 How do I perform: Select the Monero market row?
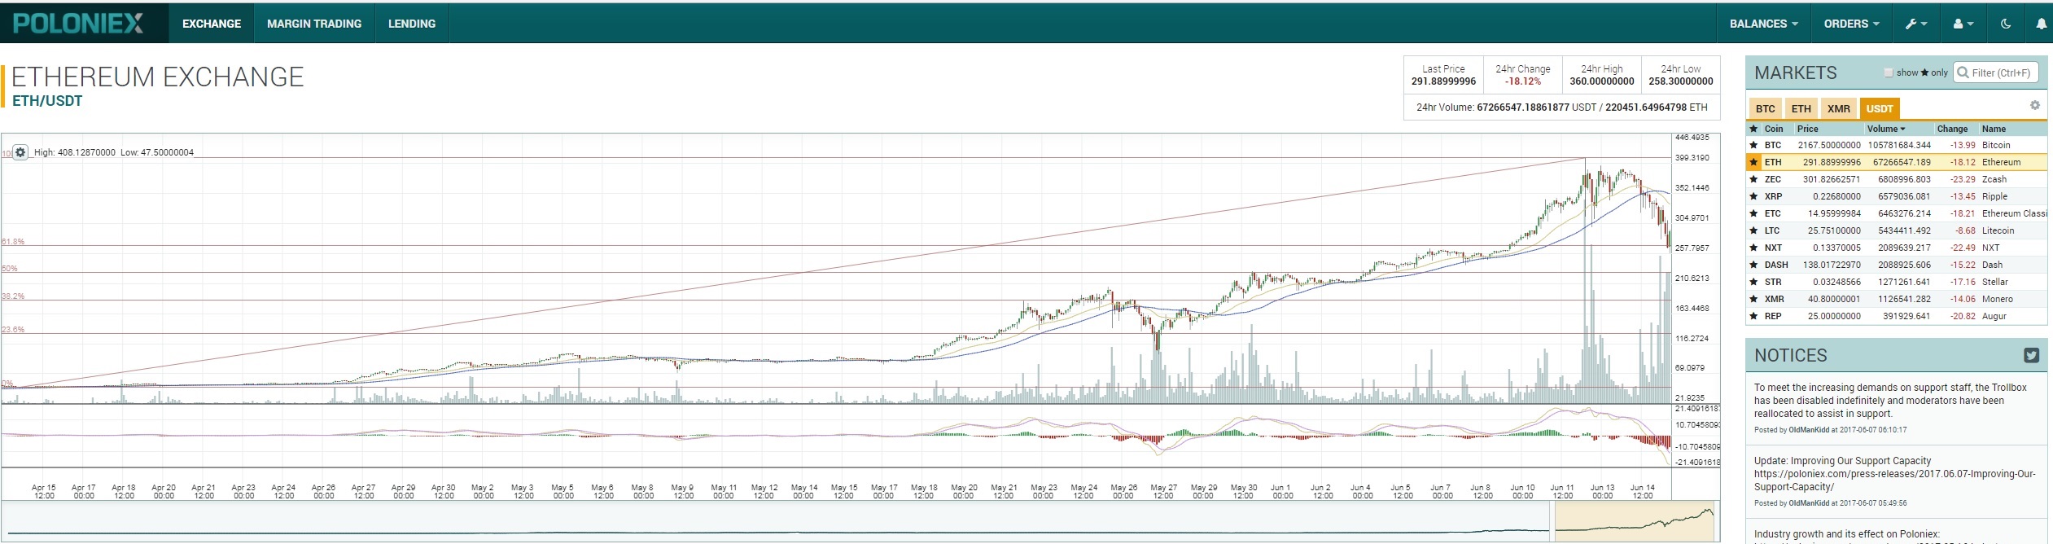point(1897,299)
